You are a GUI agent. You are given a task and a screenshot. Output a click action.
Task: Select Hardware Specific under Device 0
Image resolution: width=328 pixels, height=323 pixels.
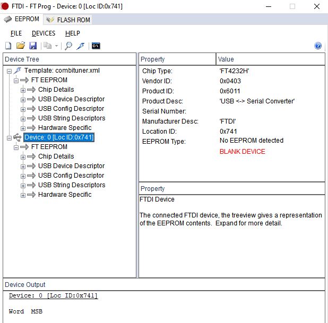[x=65, y=195]
